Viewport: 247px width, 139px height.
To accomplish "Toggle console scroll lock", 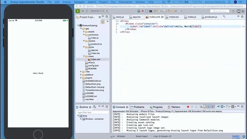I will 205,107.
